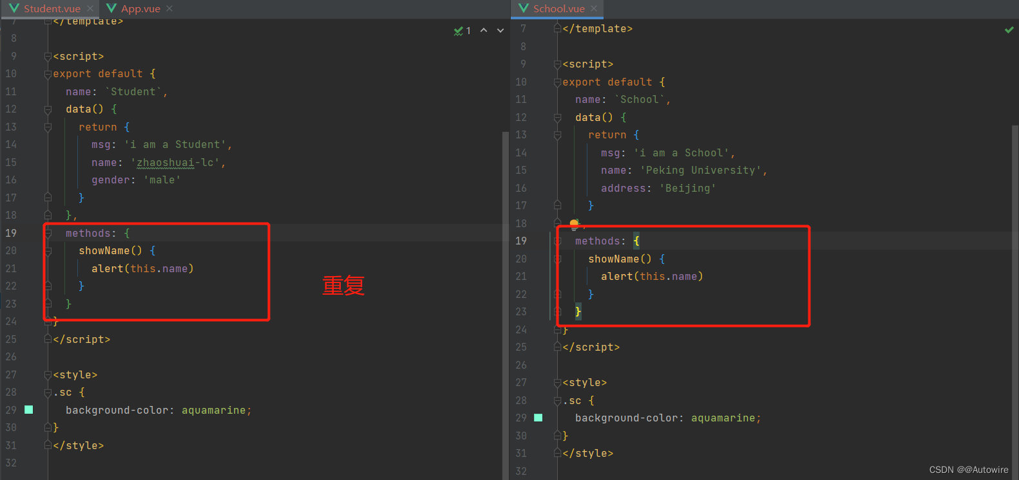Click the Student.vue vertical scrollbar
The width and height of the screenshot is (1019, 480).
click(506, 306)
